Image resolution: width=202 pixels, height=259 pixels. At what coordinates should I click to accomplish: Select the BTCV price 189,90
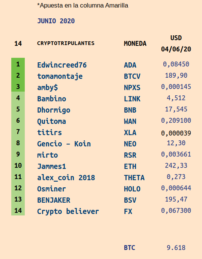point(176,75)
